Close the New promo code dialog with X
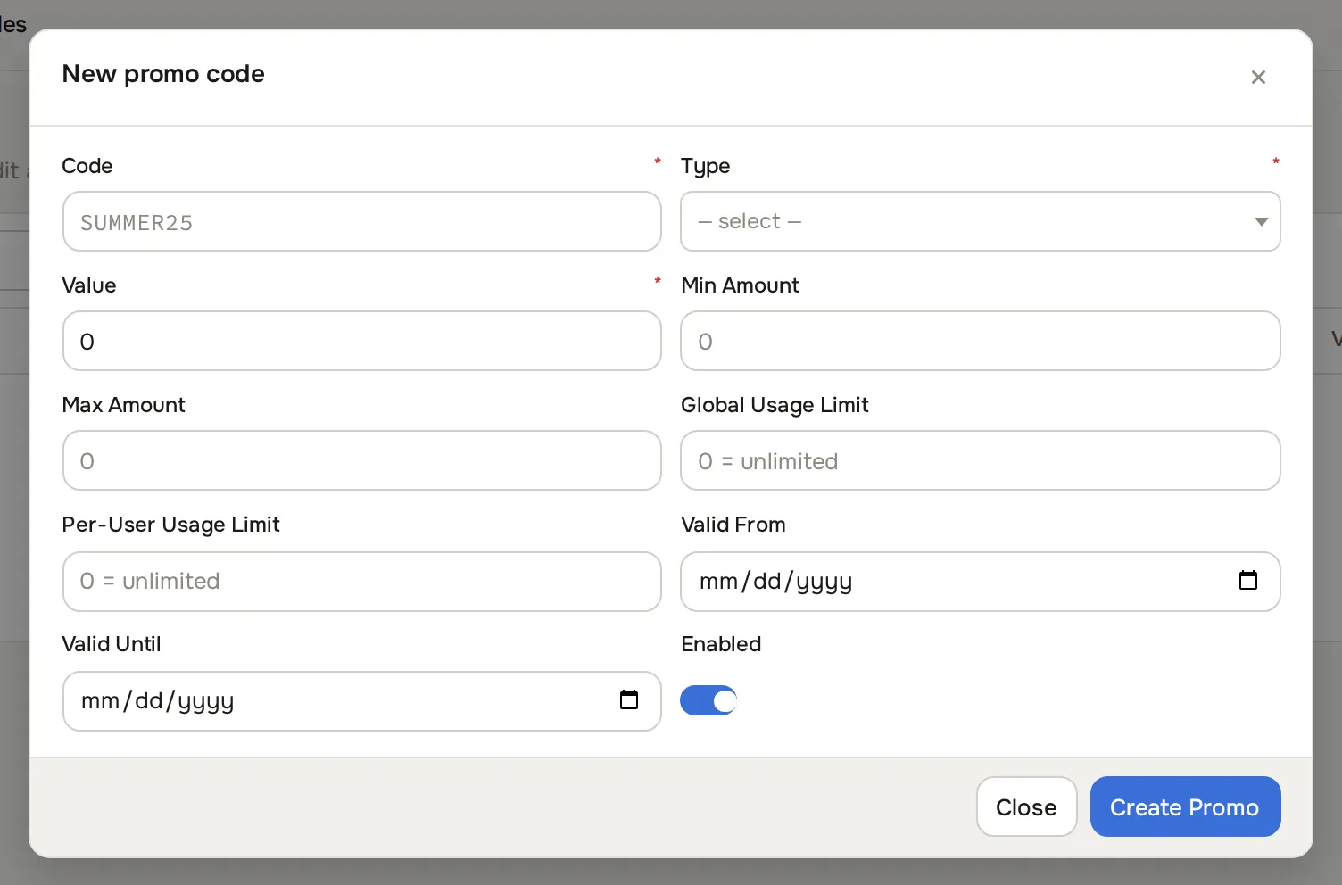 pos(1258,78)
